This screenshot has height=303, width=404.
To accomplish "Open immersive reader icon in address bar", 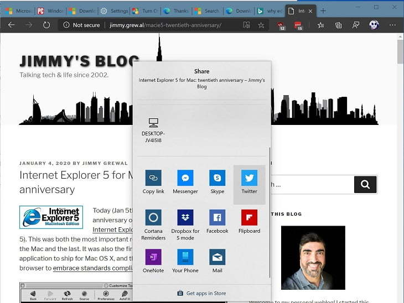I will click(246, 25).
